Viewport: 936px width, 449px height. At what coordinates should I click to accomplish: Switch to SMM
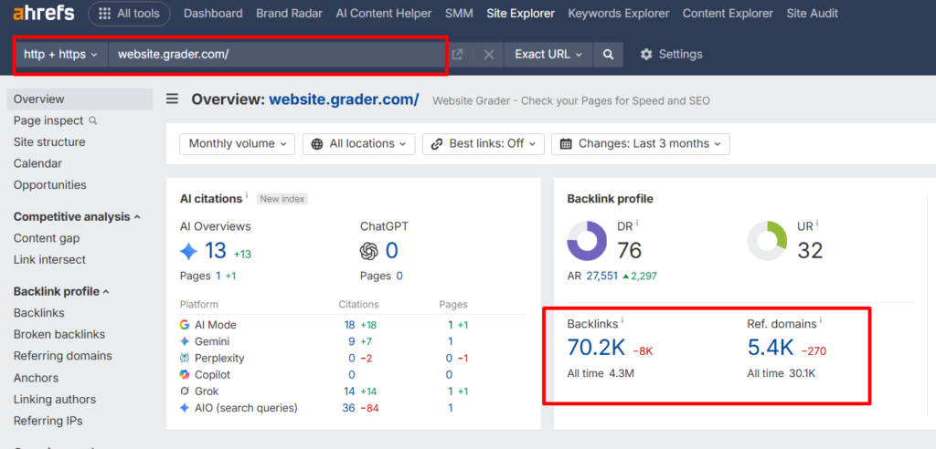click(x=459, y=13)
